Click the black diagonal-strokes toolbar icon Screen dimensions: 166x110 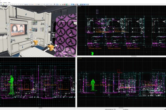(63, 4)
